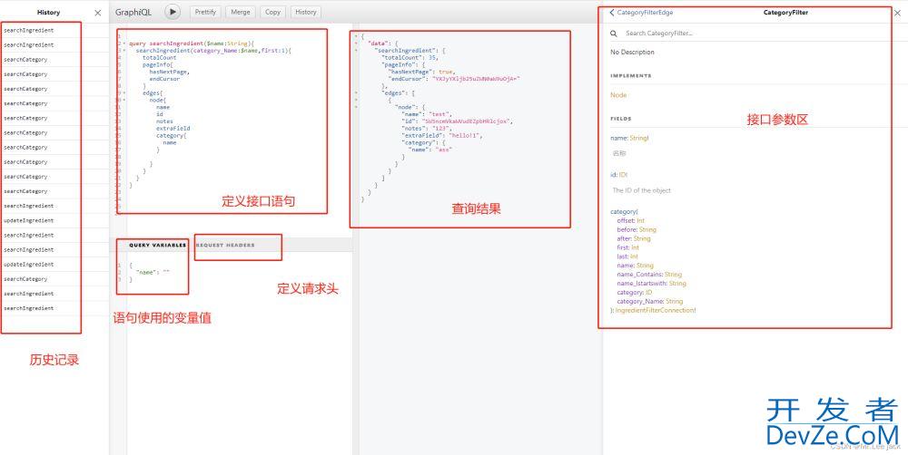Click the GraphiQL title text

133,12
